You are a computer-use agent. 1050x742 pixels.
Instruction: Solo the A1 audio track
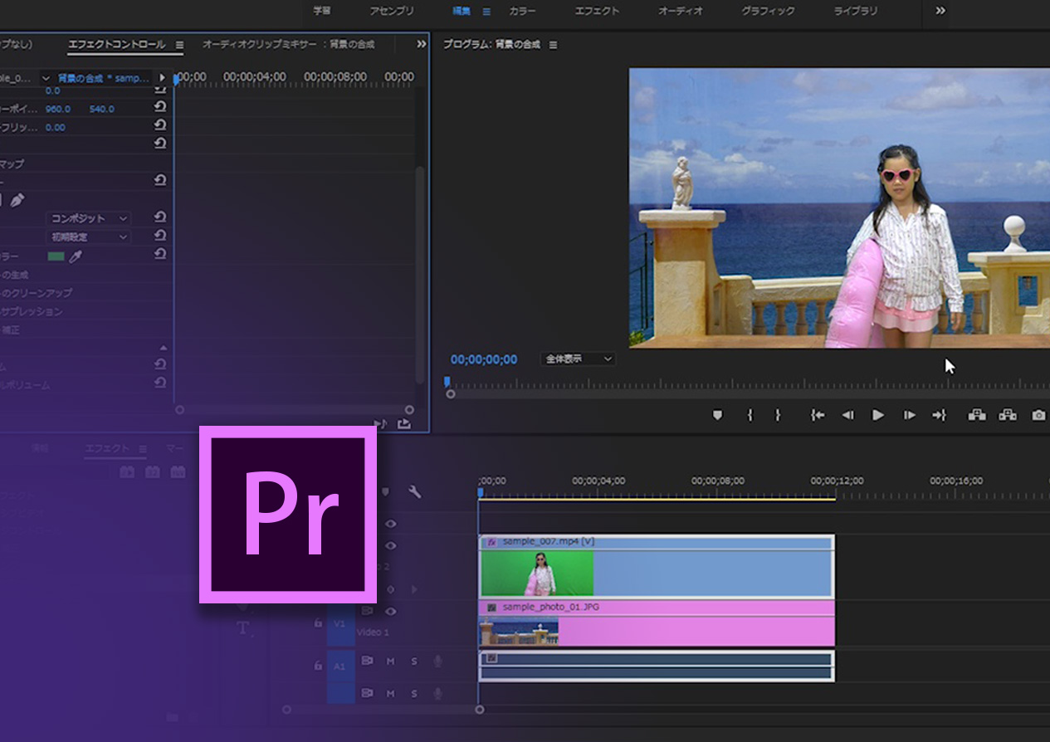click(414, 661)
